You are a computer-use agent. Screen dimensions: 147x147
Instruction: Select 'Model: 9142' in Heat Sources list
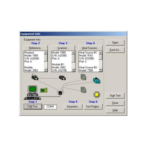[86, 56]
